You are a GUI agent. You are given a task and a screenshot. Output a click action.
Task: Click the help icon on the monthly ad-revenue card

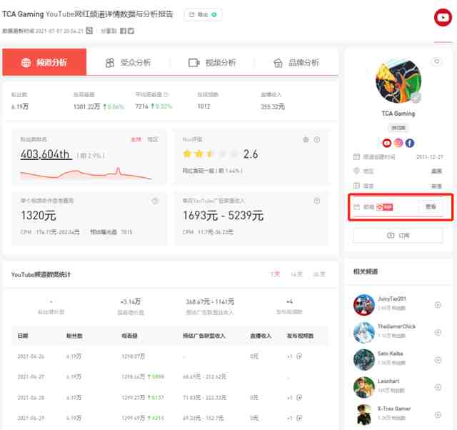(317, 201)
